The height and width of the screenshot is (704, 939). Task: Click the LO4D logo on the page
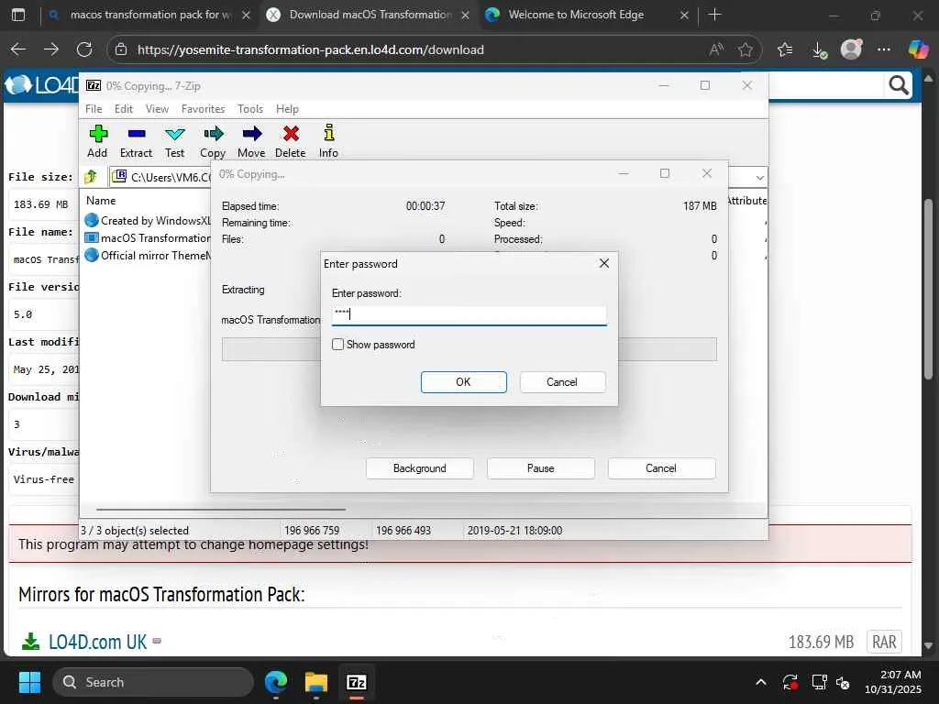[42, 85]
